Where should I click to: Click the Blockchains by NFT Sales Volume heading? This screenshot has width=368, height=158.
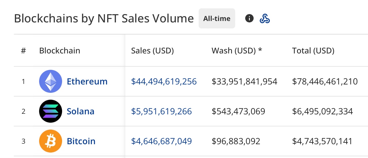[104, 18]
